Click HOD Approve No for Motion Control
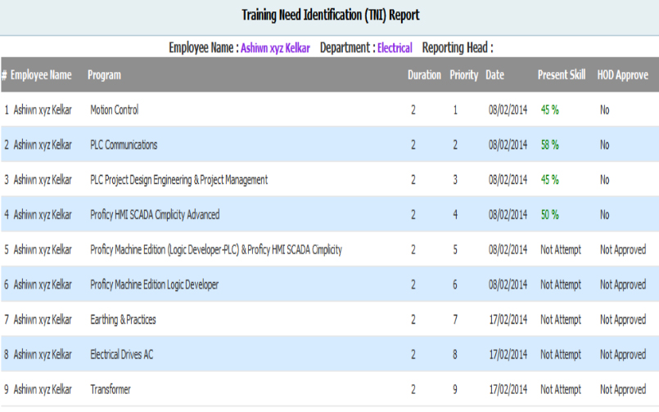Image resolution: width=659 pixels, height=412 pixels. (x=604, y=110)
